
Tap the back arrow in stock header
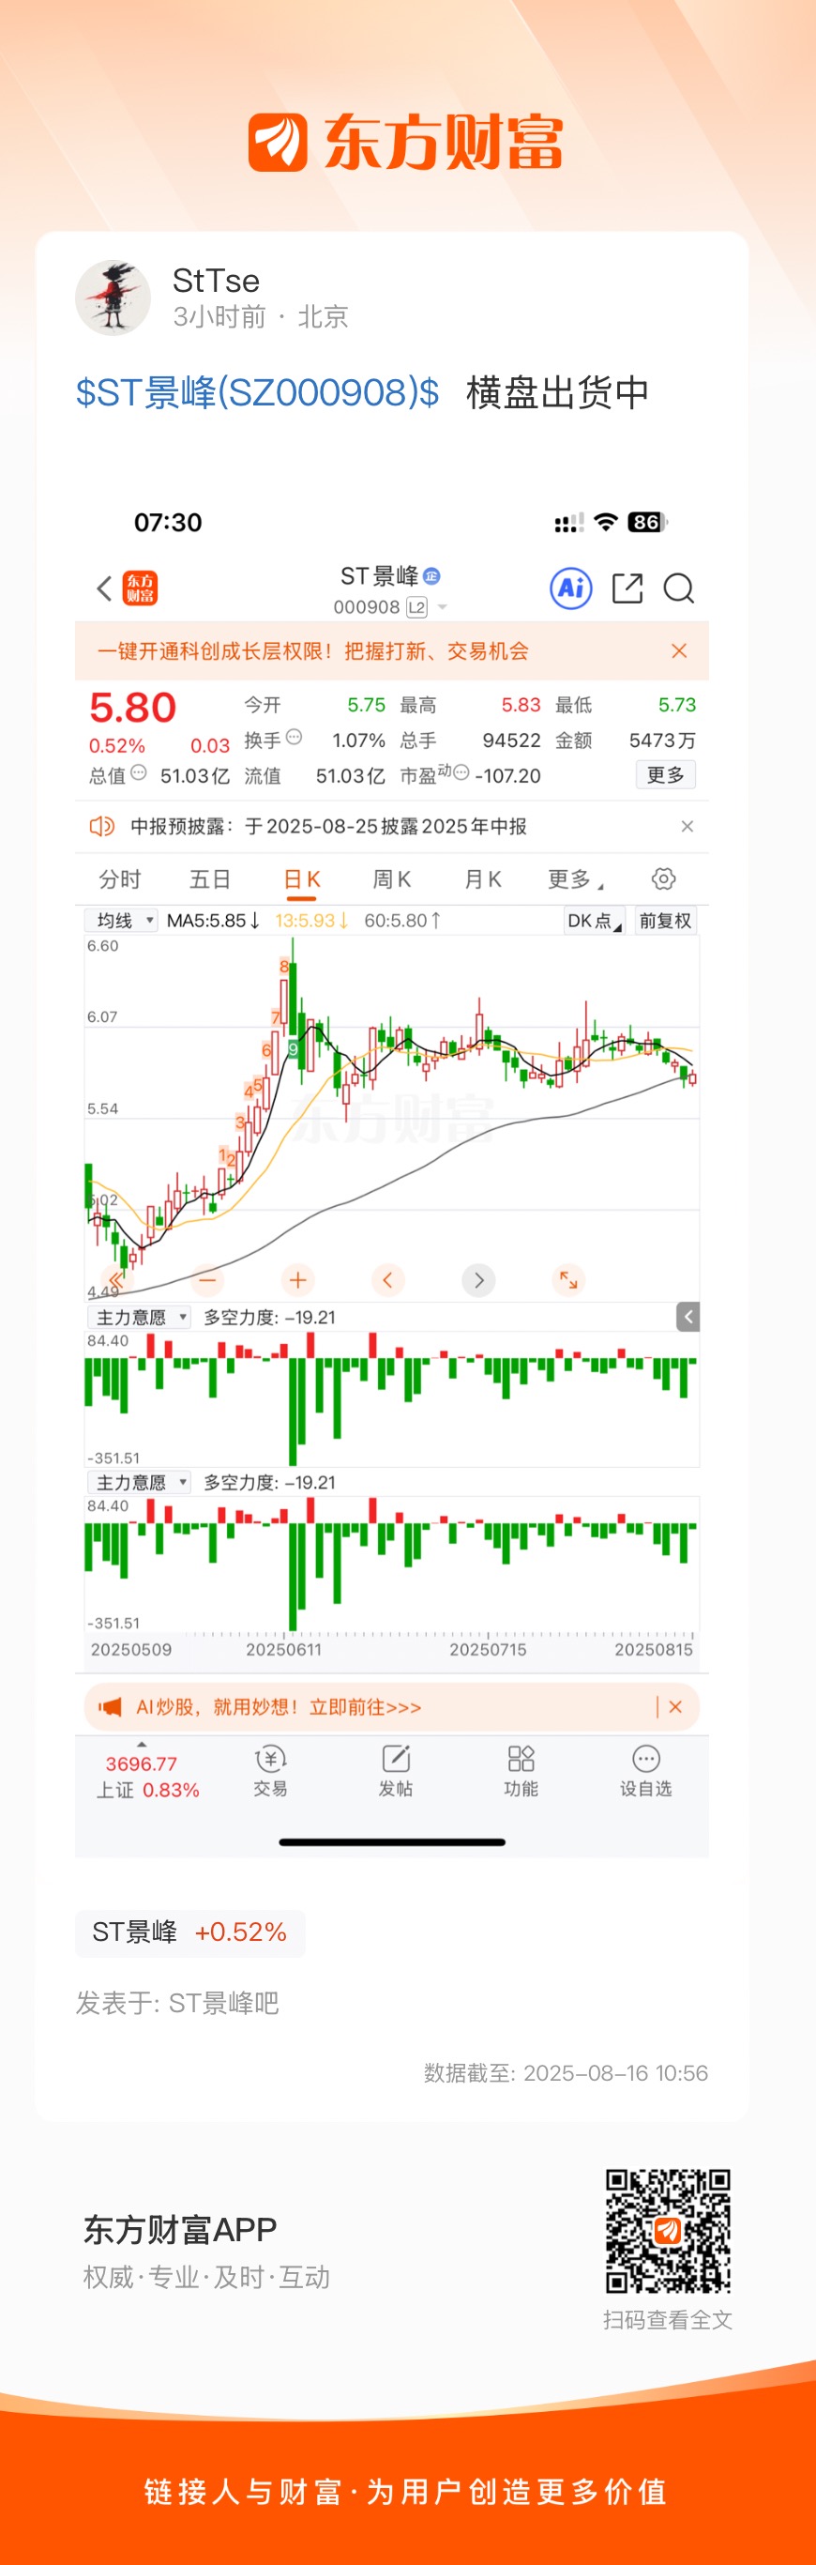[x=103, y=588]
